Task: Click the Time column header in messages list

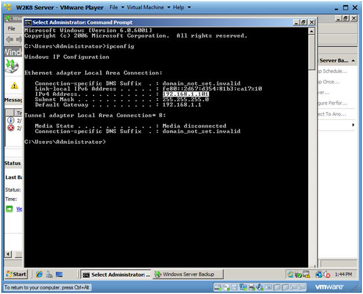Action: [18, 113]
